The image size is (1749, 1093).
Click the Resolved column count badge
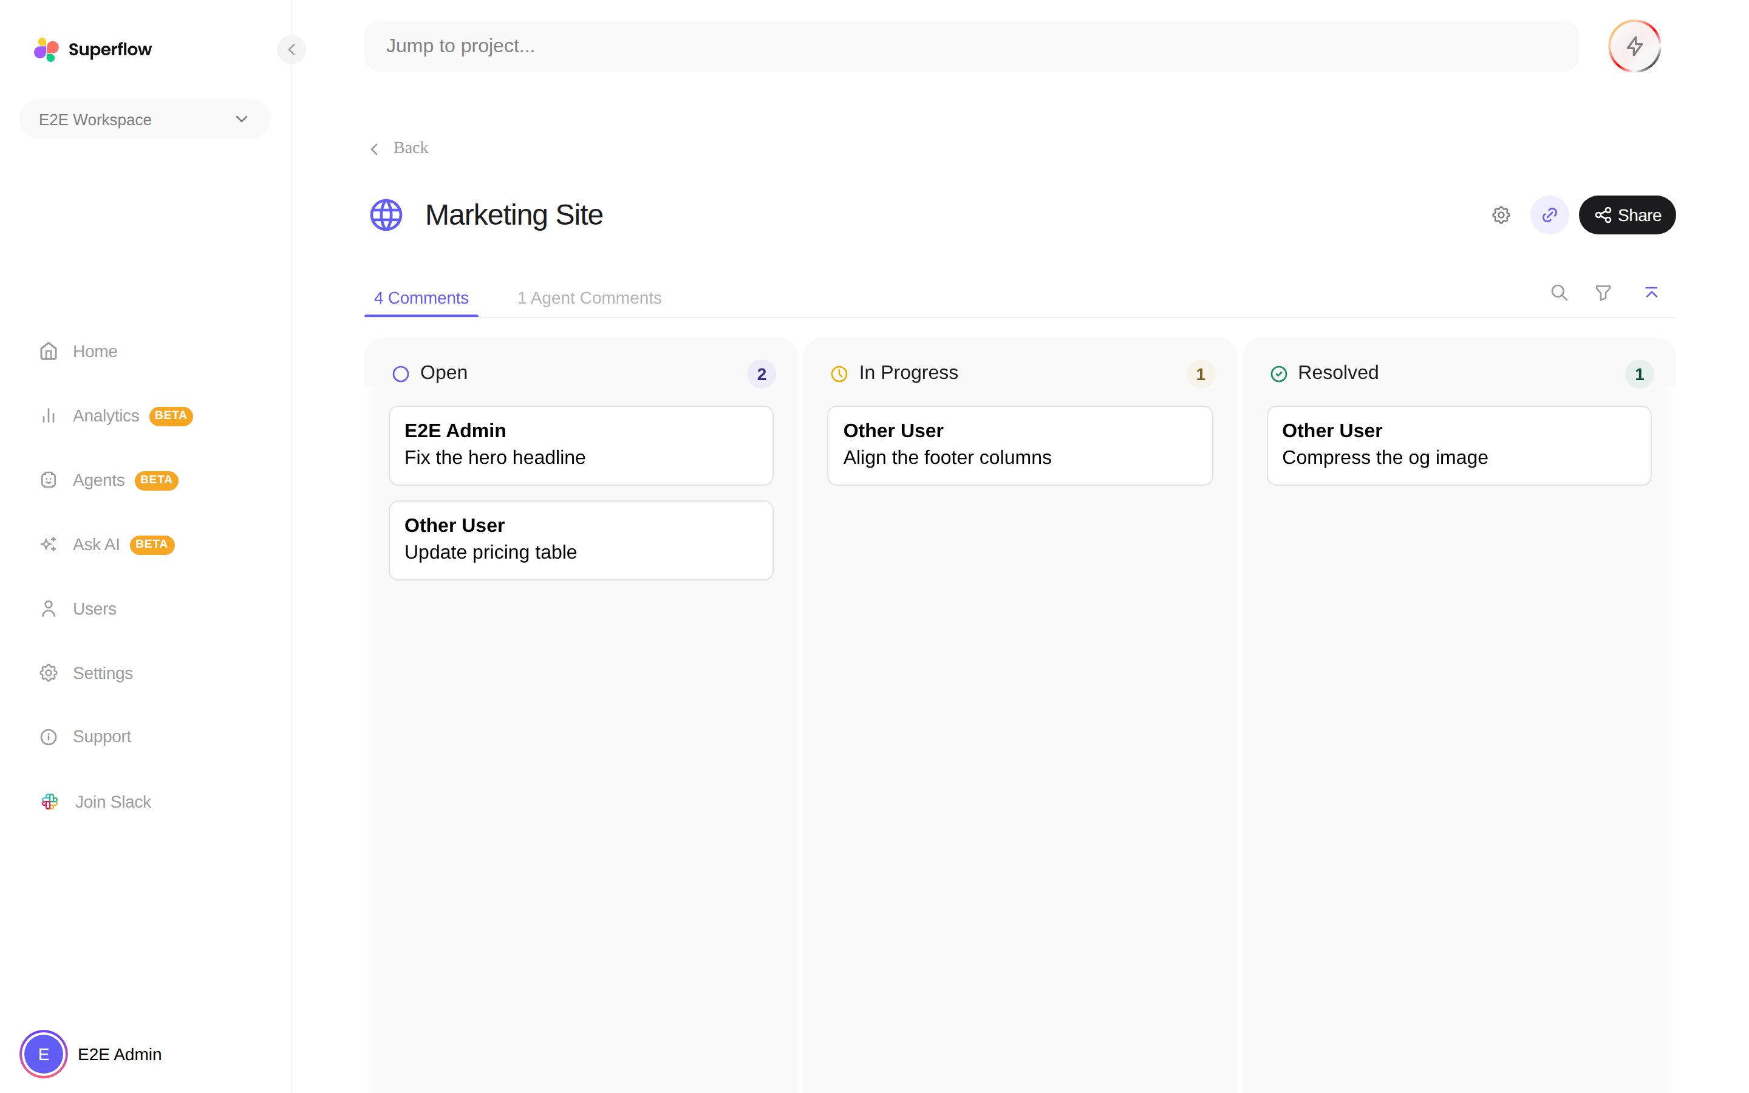point(1638,373)
